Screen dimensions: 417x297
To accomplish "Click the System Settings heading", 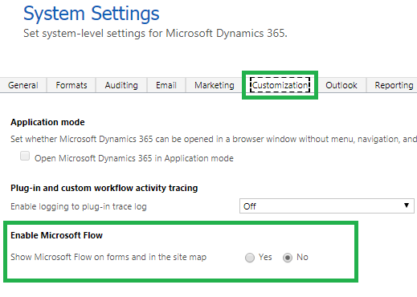I will 92,14.
